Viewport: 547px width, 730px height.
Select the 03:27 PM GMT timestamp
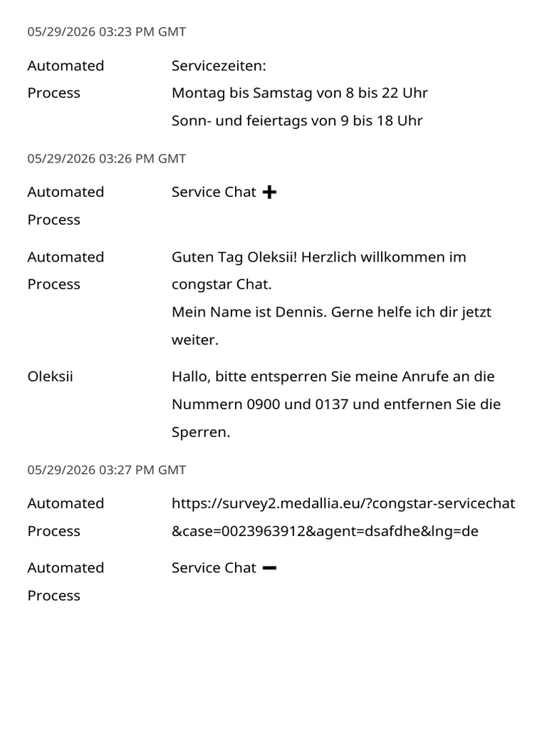click(107, 470)
